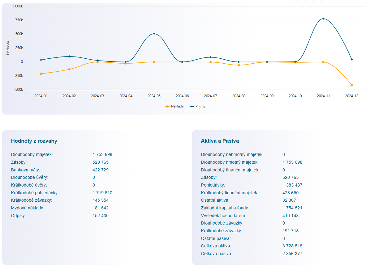Click the Hodnoty z rozvahy heading

(34, 141)
